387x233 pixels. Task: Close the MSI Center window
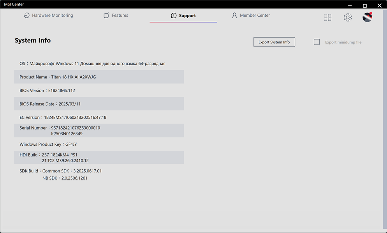coord(380,5)
